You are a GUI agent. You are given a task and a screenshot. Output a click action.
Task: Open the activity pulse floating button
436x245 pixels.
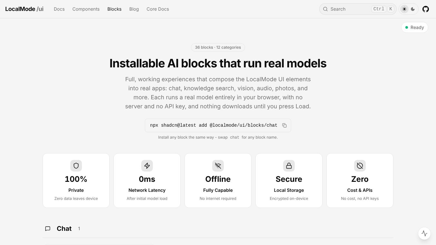click(424, 233)
